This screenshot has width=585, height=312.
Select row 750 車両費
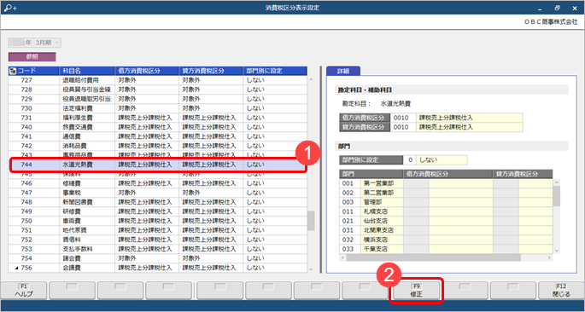(x=157, y=221)
